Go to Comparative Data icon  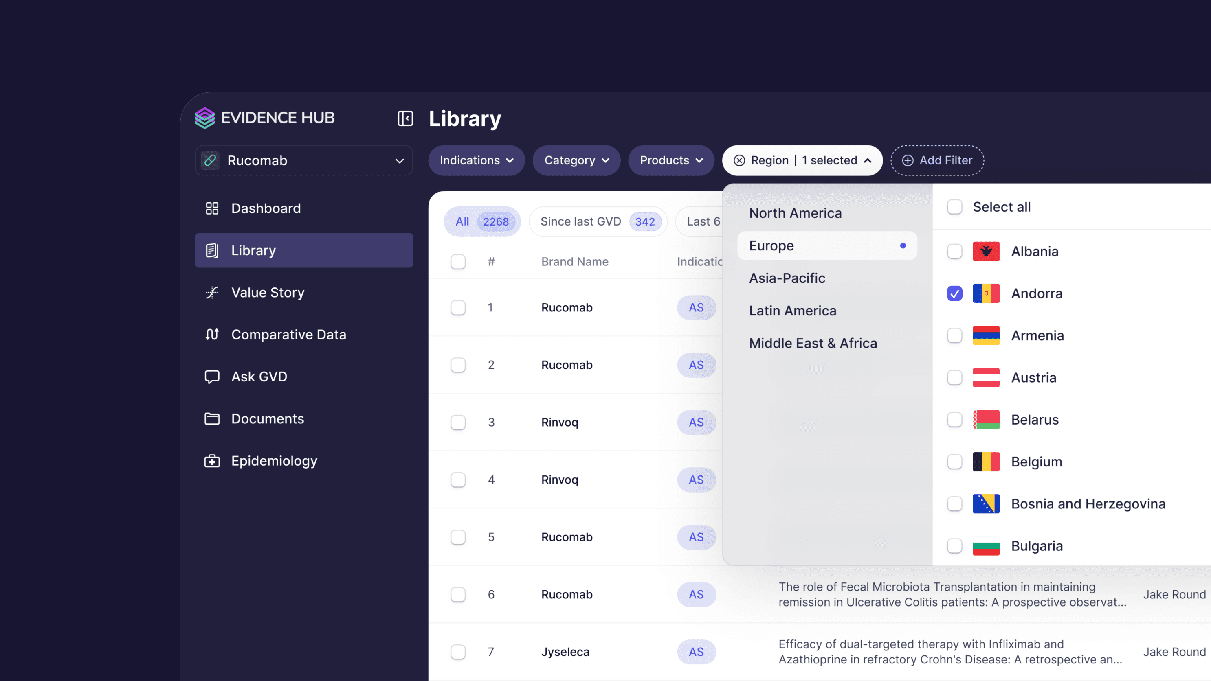pyautogui.click(x=212, y=335)
